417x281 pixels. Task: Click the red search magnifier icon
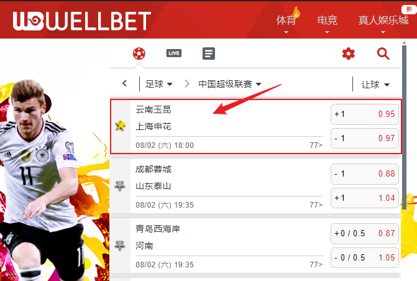383,53
